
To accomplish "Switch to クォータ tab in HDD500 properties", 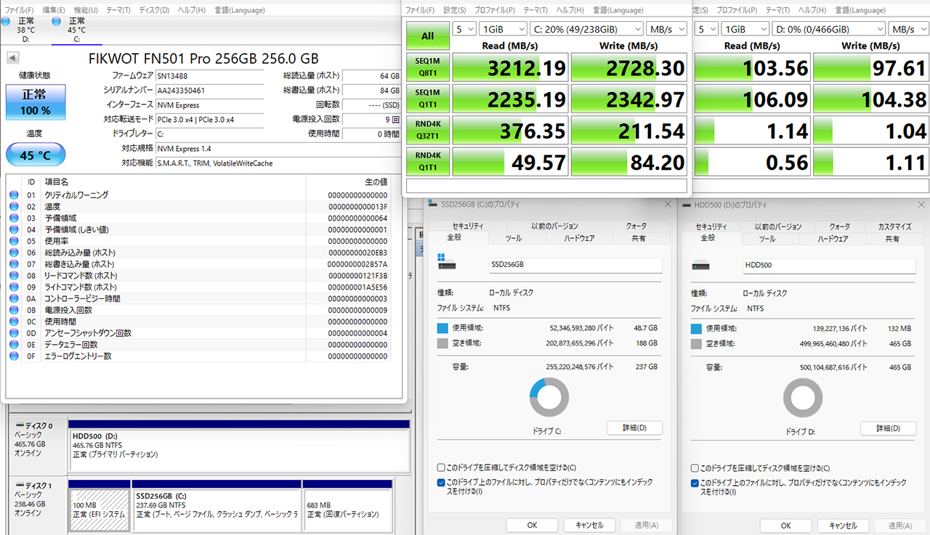I will click(x=839, y=226).
